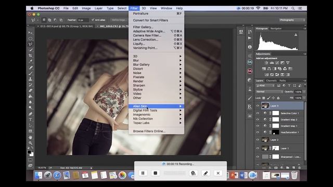
Task: Hide Sharpened layer visibility eye
Action: (x=258, y=157)
